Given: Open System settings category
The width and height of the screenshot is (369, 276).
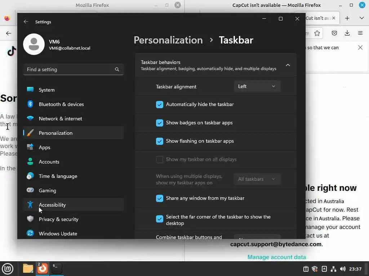Looking at the screenshot, I should (74, 90).
